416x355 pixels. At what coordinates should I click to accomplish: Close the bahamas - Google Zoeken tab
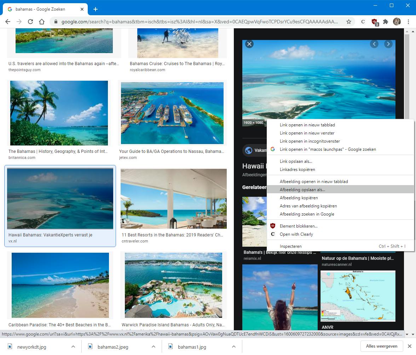82,9
